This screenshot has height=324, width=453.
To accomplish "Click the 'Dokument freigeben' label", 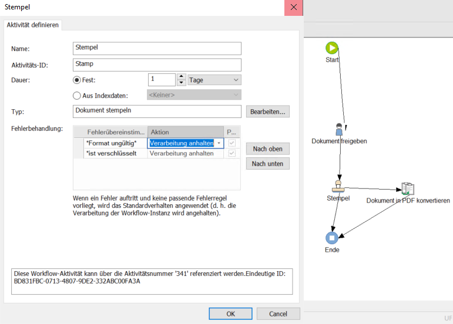I will [339, 141].
